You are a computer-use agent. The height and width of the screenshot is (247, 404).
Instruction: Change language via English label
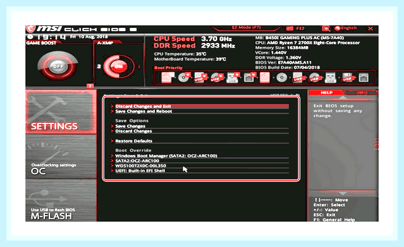point(349,28)
